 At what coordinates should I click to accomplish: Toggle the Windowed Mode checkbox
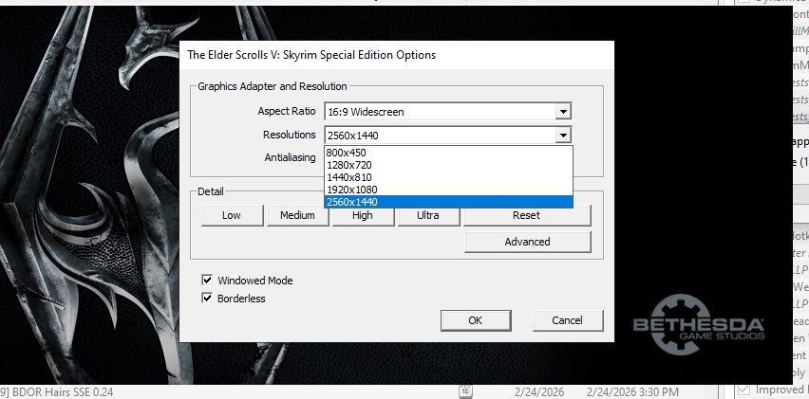coord(207,281)
